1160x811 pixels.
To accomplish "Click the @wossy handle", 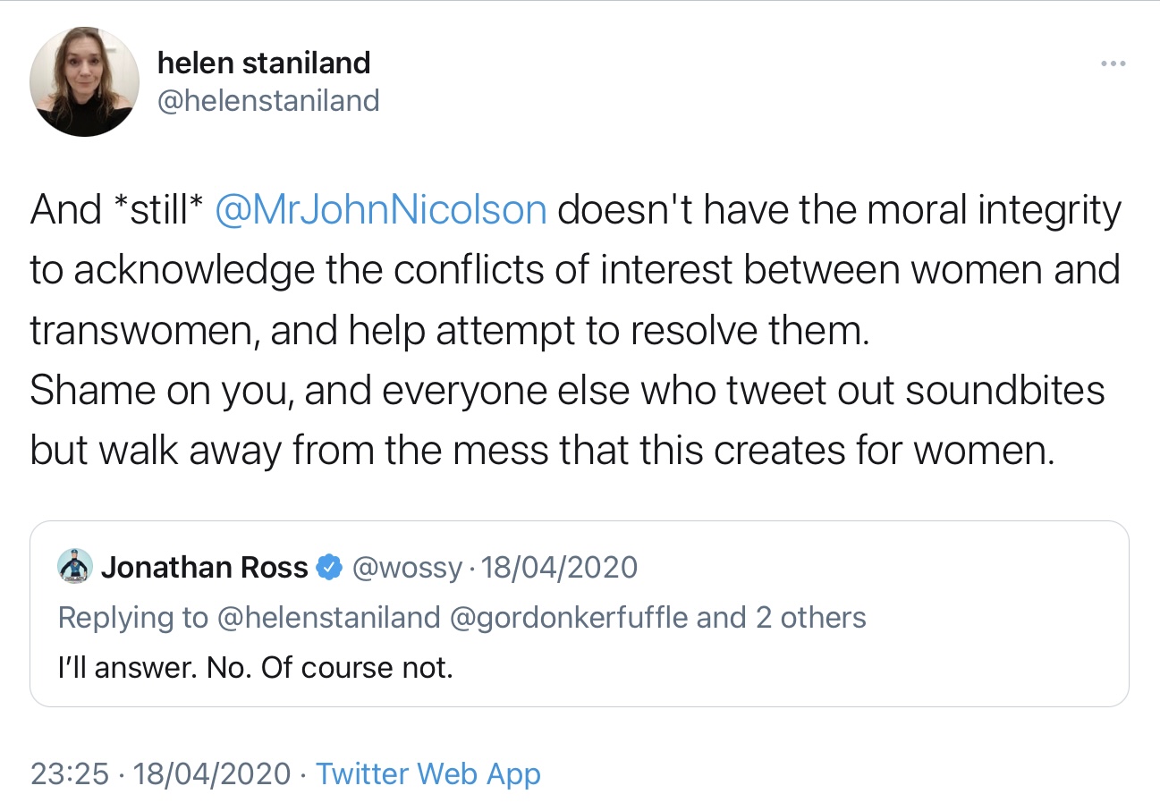I will 410,567.
